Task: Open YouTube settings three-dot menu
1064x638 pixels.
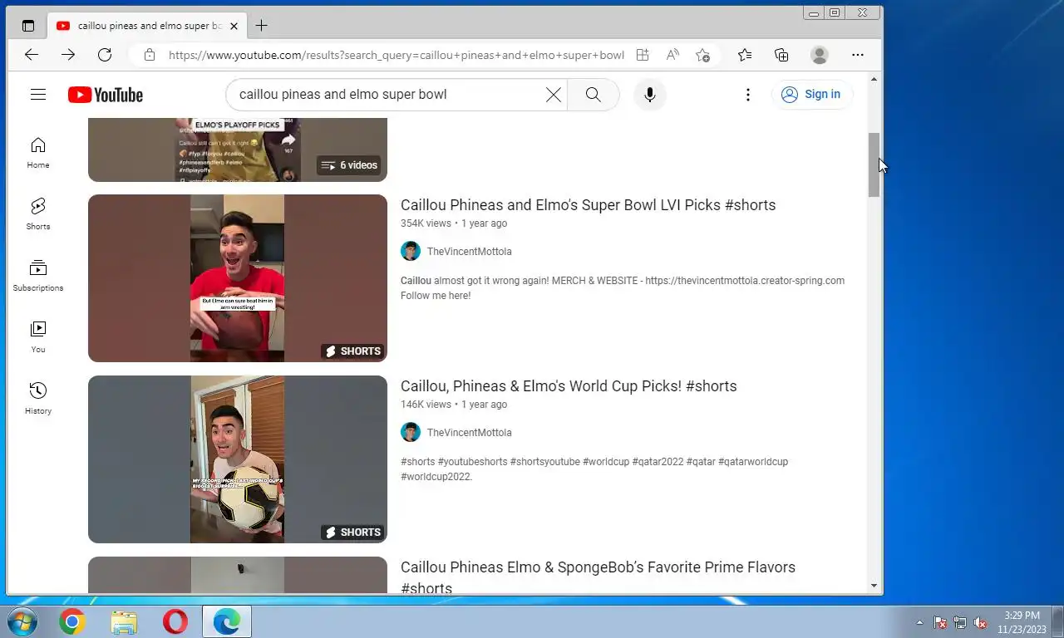Action: click(748, 95)
